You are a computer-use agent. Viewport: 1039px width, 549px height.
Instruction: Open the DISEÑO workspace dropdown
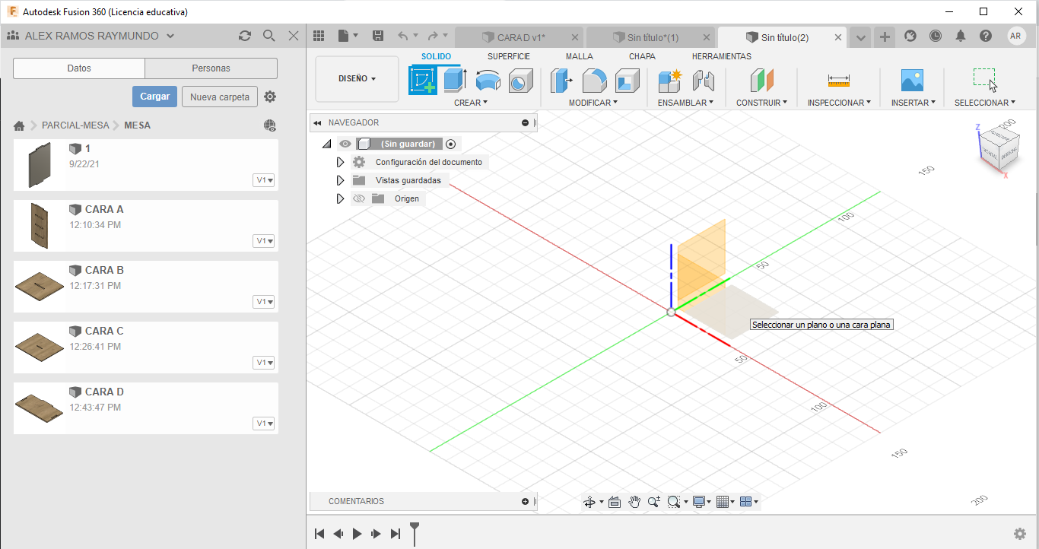pos(357,78)
